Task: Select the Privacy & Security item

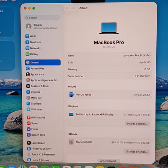Action: [39, 149]
